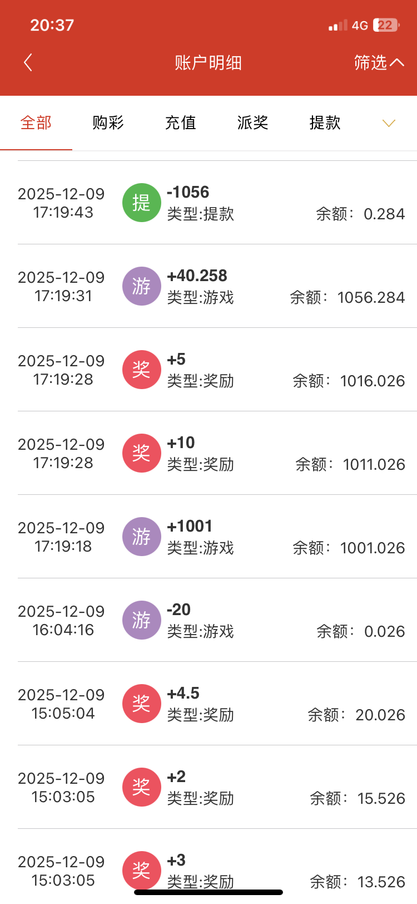Viewport: 417px width, 904px height.
Task: Tap red 奖 icon on +2 reward
Action: 141,787
